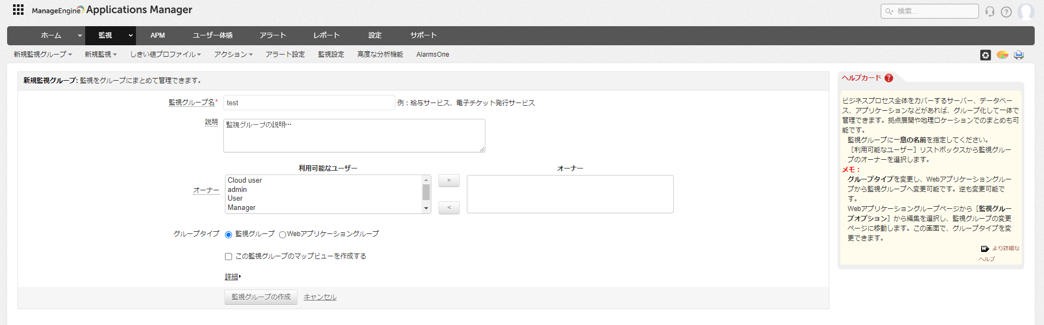The height and width of the screenshot is (325, 1044).
Task: Open the app launcher grid icon
Action: (18, 10)
